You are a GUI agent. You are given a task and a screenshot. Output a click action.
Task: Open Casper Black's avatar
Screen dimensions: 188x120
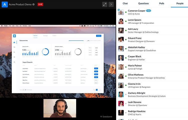pyautogui.click(x=121, y=58)
